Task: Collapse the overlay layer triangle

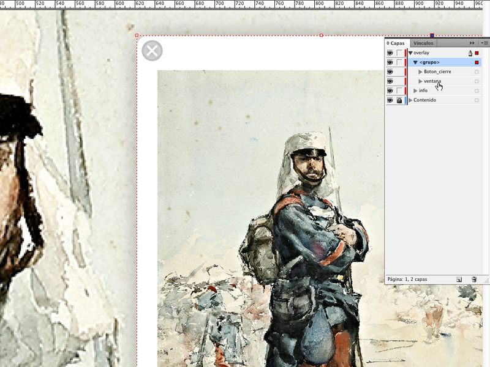Action: coord(410,53)
